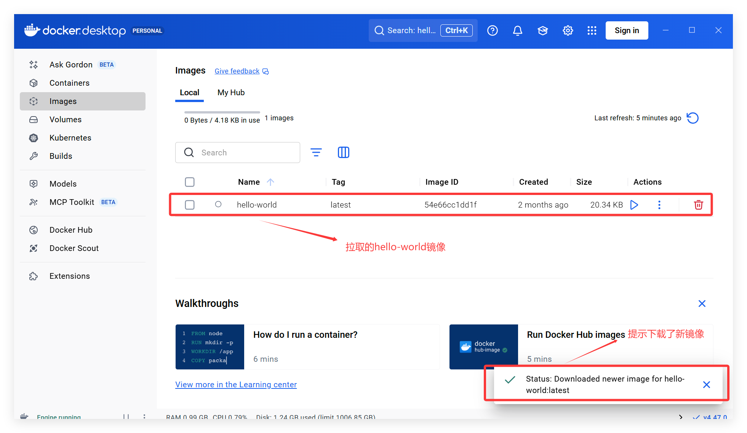The height and width of the screenshot is (433, 747).
Task: Run the hello-world image with play icon
Action: pos(634,205)
